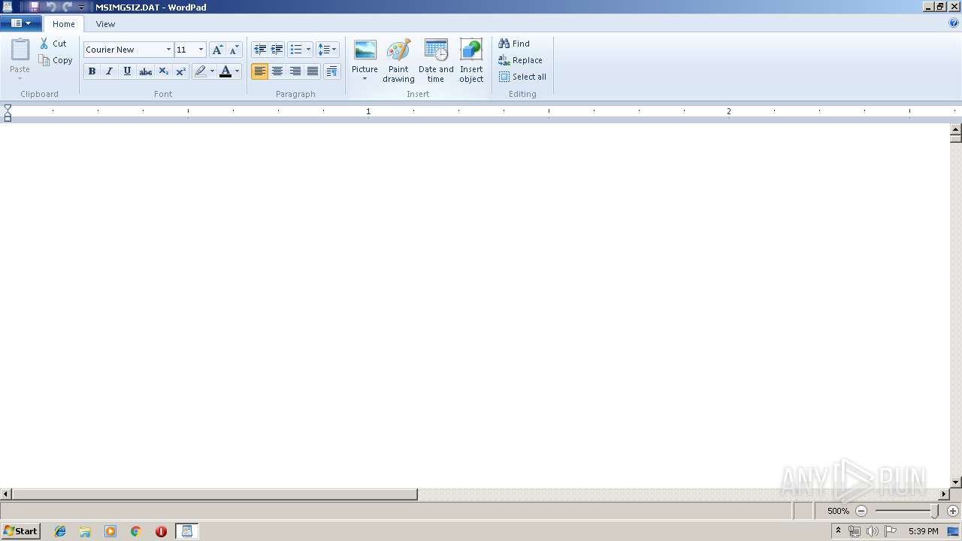
Task: Expand the Picture dropdown arrow
Action: click(365, 78)
